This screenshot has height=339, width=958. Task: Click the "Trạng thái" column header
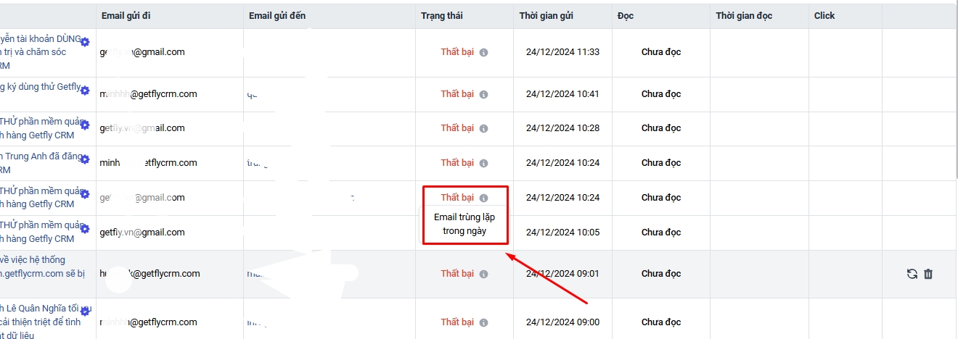tap(441, 16)
